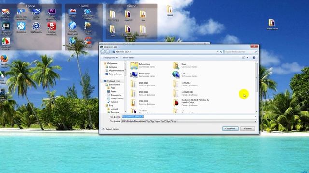Screen dimensions: 309x173
Task: Select the folder named 10.09.2013
Action: pos(143,84)
